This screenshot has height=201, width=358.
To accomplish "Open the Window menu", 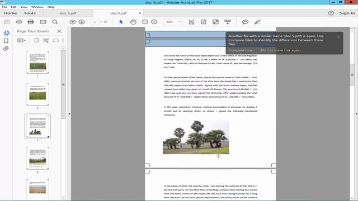I will point(37,7).
